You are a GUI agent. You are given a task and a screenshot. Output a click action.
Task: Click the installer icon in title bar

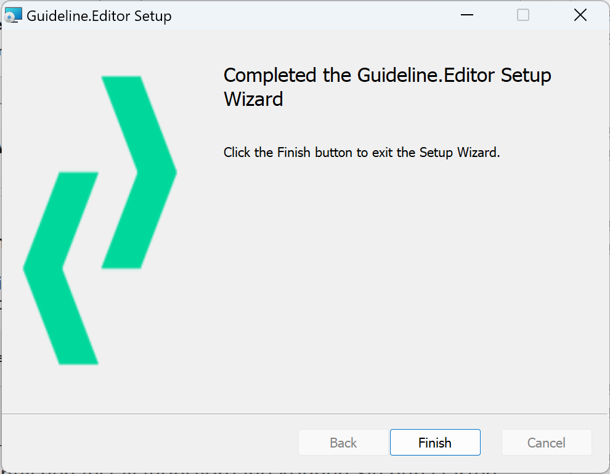coord(13,15)
